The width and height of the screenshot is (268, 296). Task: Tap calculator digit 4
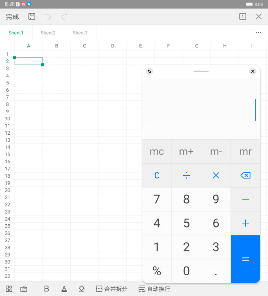pos(157,223)
